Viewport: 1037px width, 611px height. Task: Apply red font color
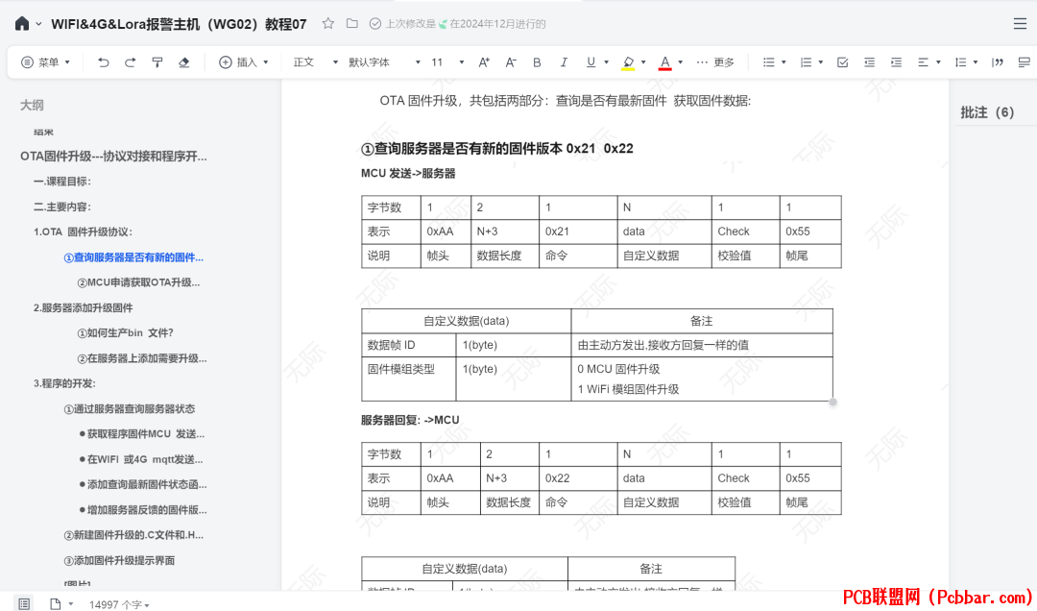click(665, 62)
